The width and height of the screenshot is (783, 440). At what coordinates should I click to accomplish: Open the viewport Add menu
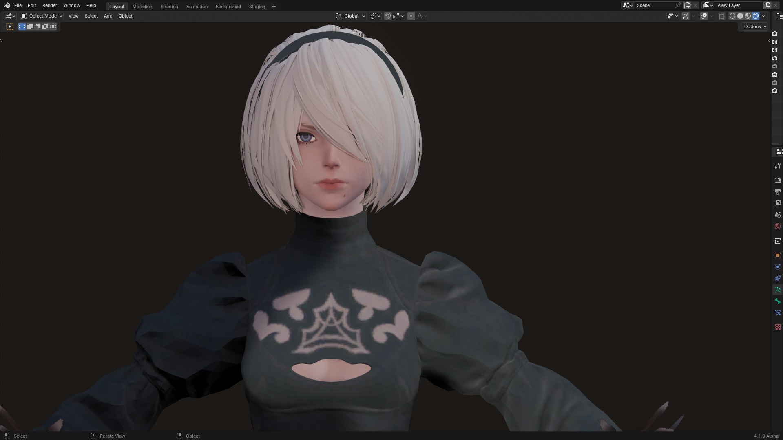coord(108,16)
